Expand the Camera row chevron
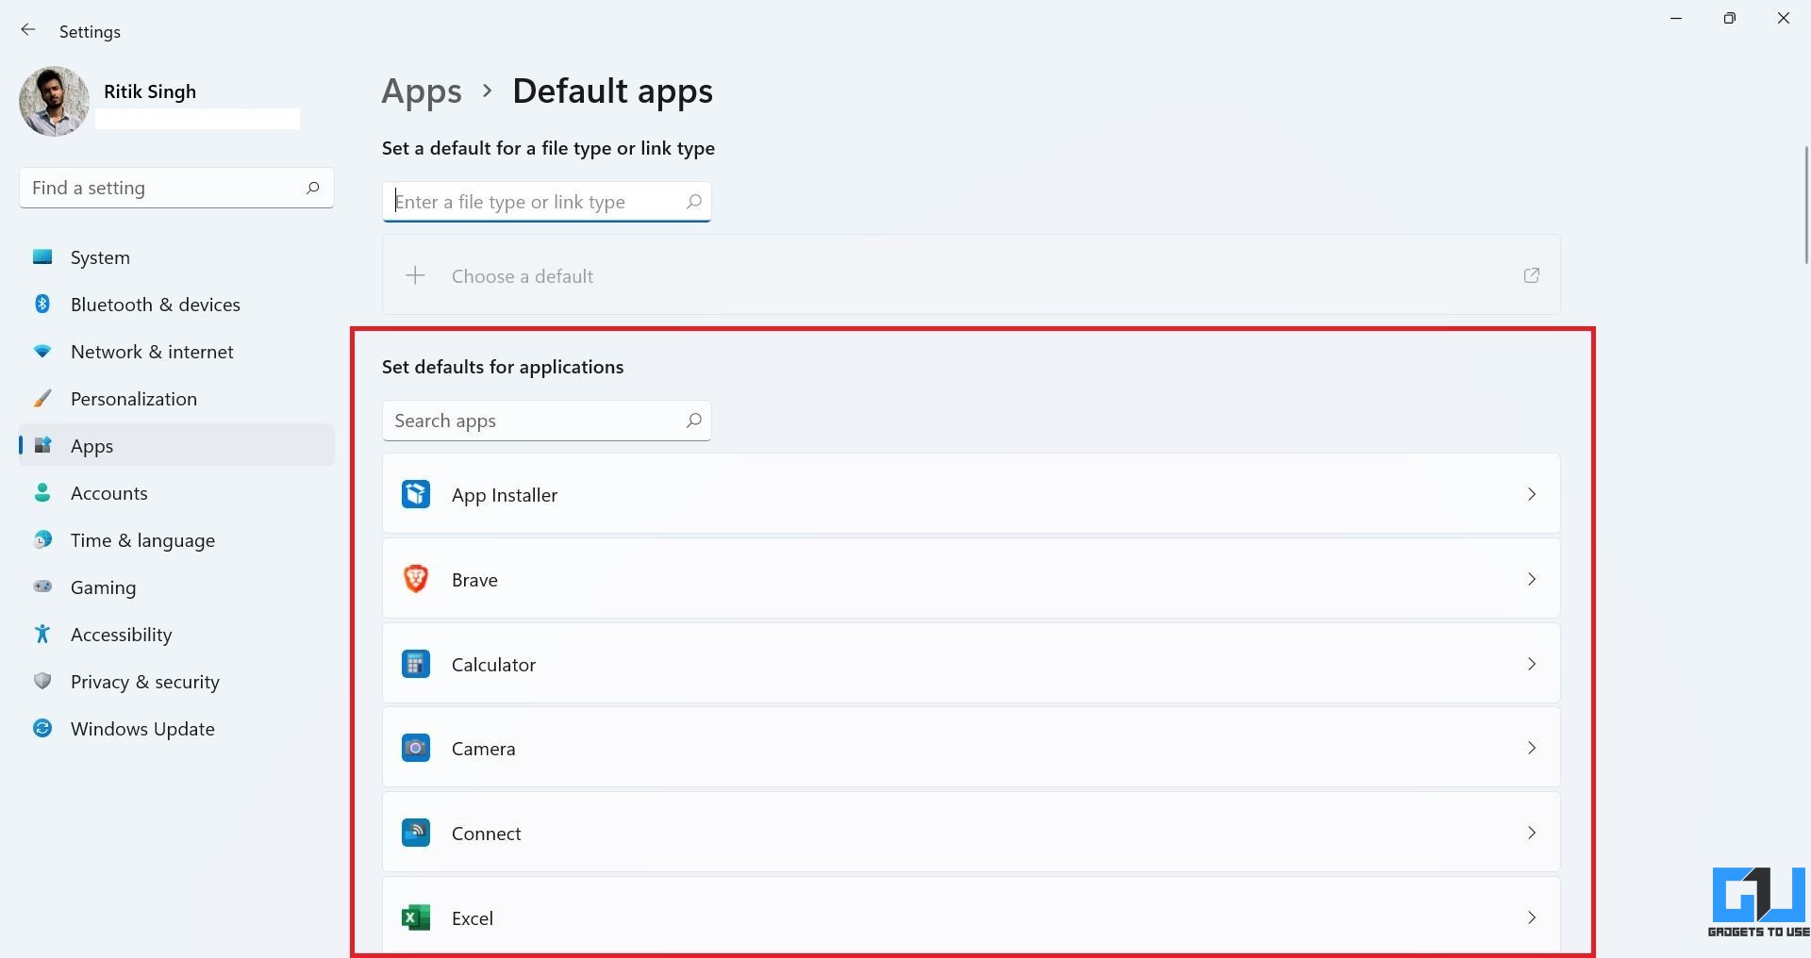 pos(1532,749)
